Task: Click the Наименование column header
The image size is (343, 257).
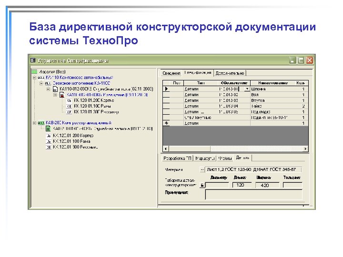Action: click(x=273, y=83)
